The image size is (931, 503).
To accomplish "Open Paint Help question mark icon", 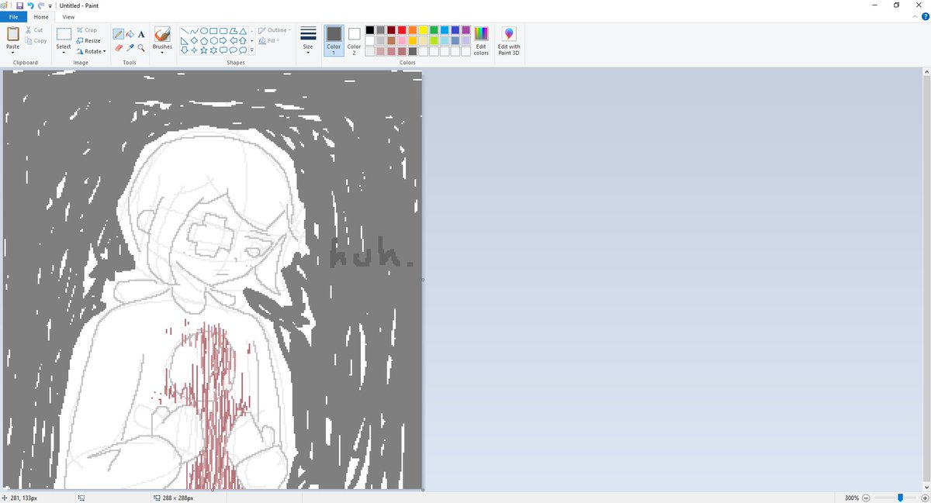I will (x=926, y=16).
